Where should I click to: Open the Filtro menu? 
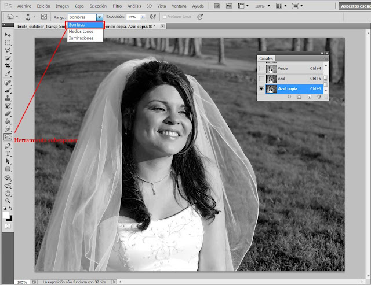click(x=117, y=6)
